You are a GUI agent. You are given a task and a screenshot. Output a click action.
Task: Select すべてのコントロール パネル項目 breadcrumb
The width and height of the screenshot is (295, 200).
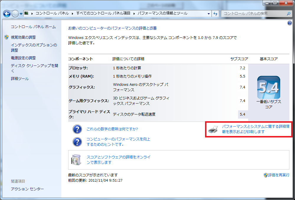(x=103, y=13)
